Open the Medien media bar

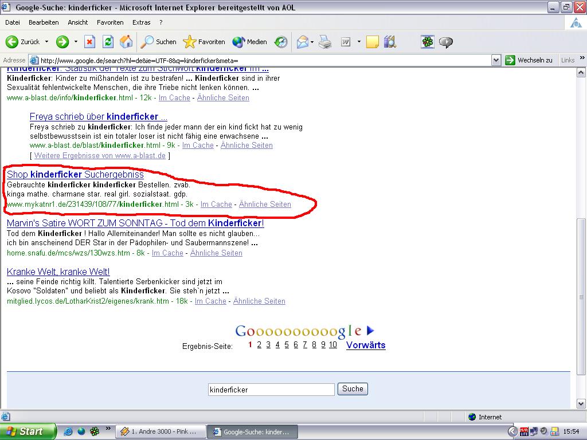pyautogui.click(x=250, y=42)
